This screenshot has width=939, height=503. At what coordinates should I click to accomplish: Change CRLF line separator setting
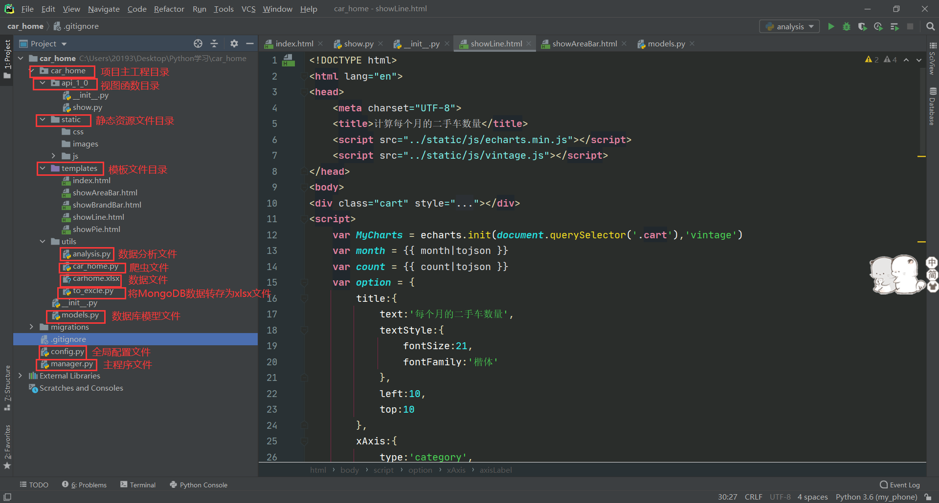pos(753,497)
